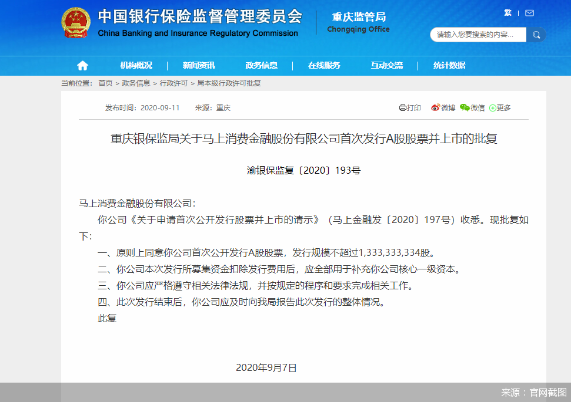
Task: Switch to traditional Chinese via 繁
Action: 507,13
